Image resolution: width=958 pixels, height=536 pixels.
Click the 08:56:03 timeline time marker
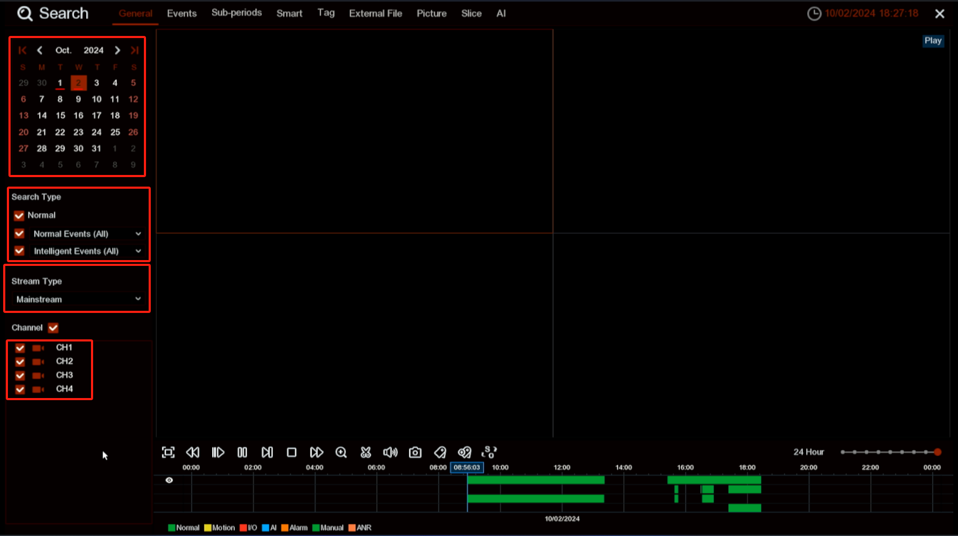click(x=467, y=467)
